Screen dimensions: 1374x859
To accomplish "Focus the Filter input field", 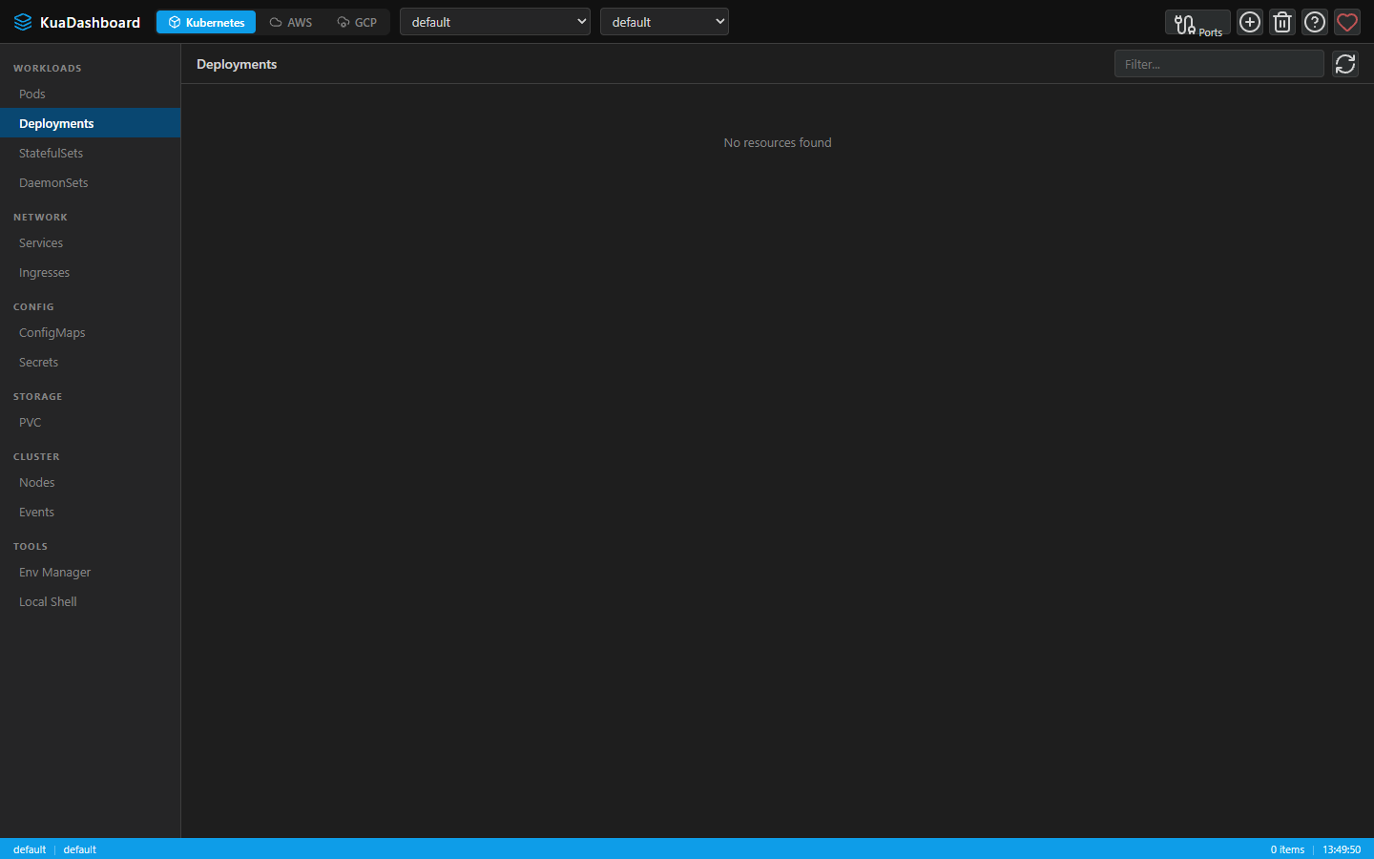I will pos(1219,64).
